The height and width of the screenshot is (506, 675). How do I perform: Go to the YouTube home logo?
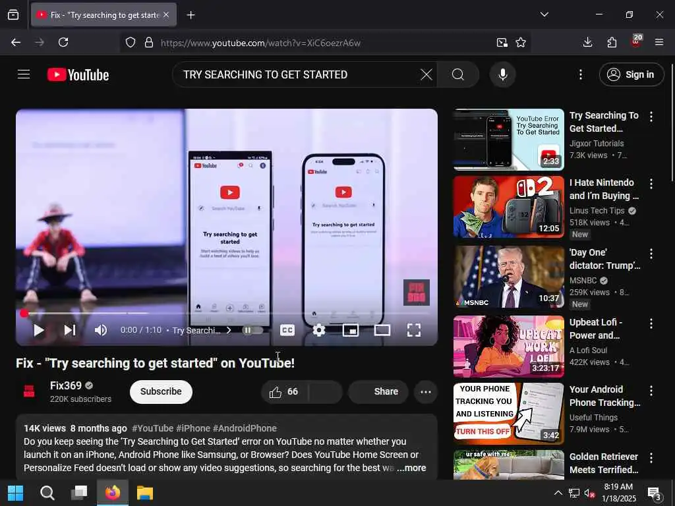[78, 75]
